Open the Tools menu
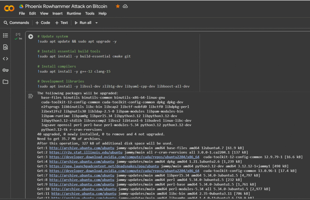This screenshot has height=200, width=310. [90, 13]
